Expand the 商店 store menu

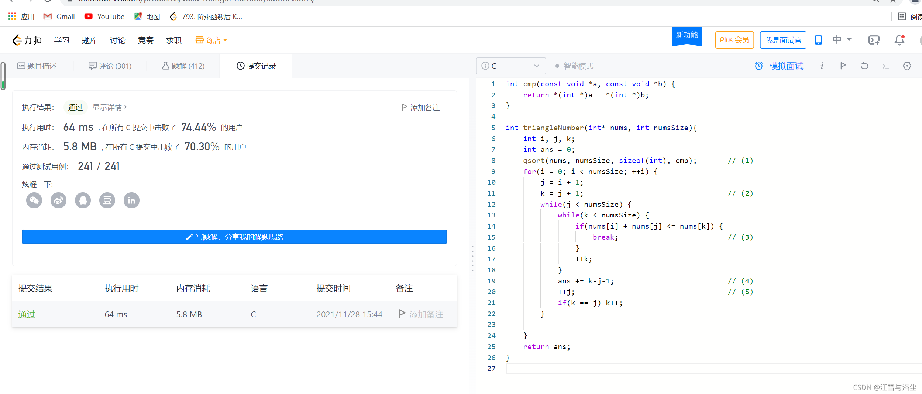(x=211, y=40)
